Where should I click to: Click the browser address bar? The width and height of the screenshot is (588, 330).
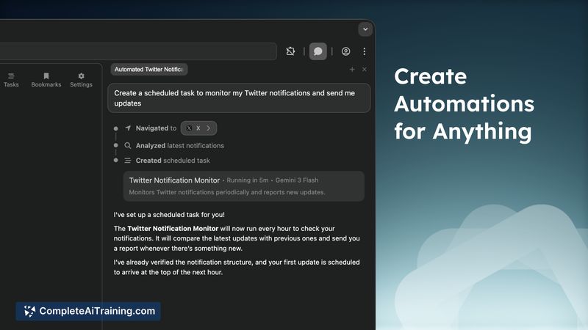[x=138, y=51]
